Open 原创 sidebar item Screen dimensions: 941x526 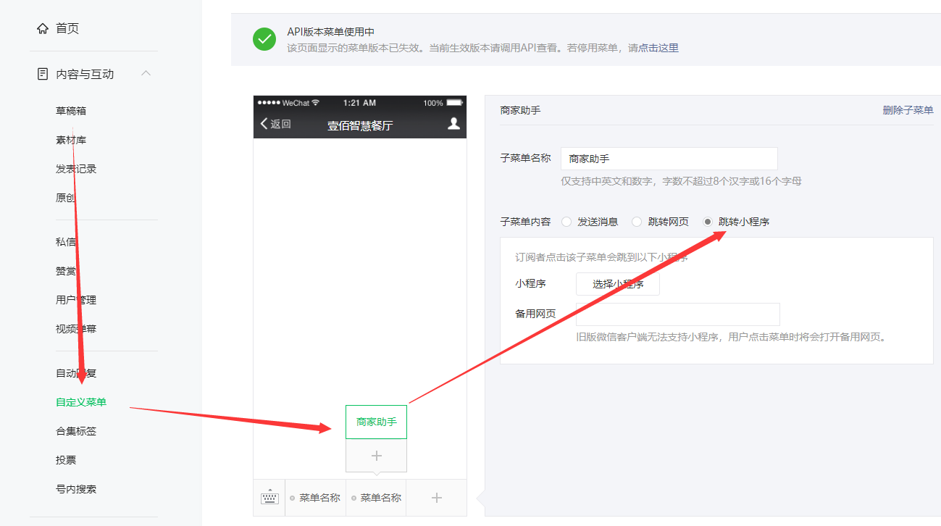point(66,198)
